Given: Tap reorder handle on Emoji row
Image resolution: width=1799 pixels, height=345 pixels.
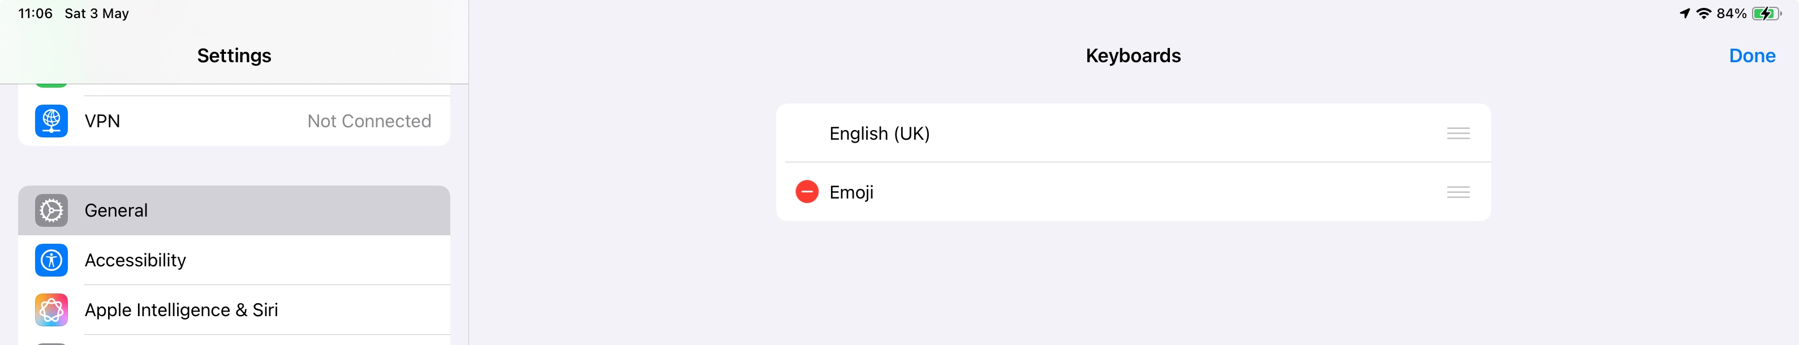Looking at the screenshot, I should (x=1457, y=192).
